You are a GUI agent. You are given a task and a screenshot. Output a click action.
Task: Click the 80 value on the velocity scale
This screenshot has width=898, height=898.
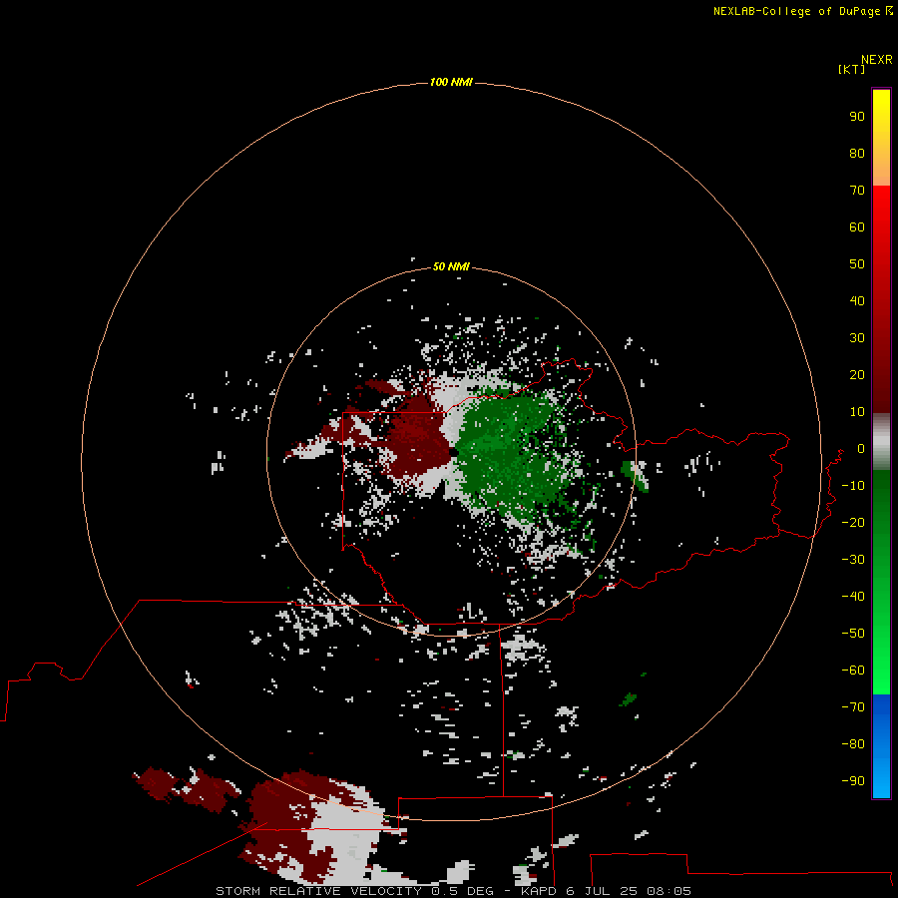point(857,153)
